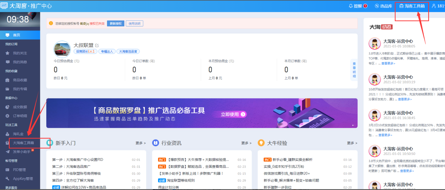This screenshot has height=190, width=445.
Task: Open 选品库 in the top bar
Action: coord(383,6)
